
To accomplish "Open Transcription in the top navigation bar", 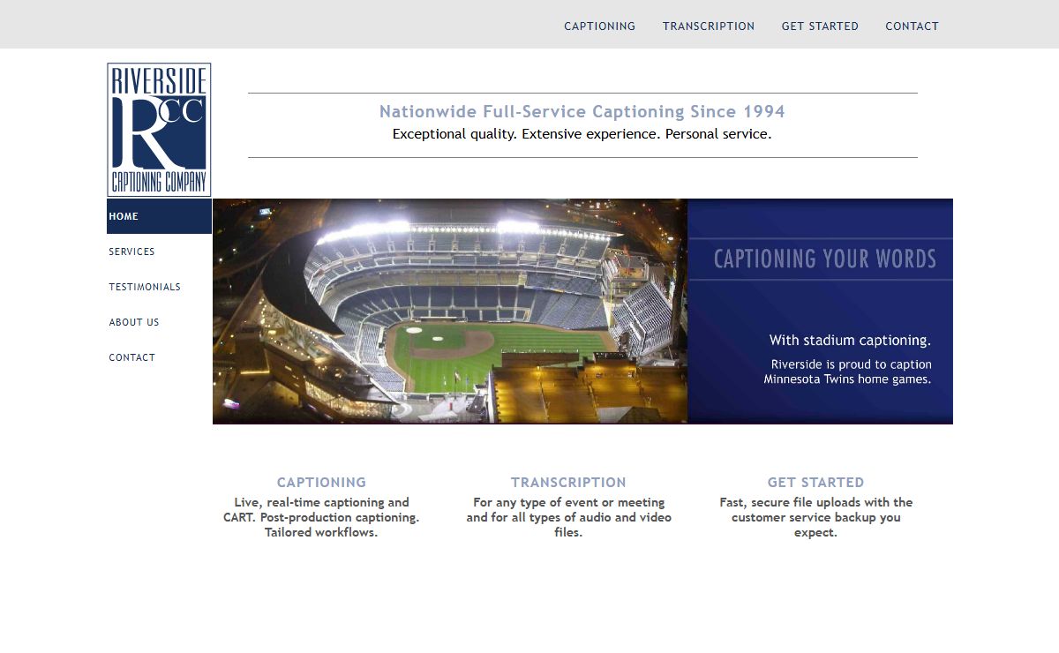I will [x=709, y=26].
